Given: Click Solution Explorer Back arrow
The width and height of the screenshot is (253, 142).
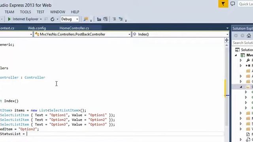Looking at the screenshot, I should 236,35.
